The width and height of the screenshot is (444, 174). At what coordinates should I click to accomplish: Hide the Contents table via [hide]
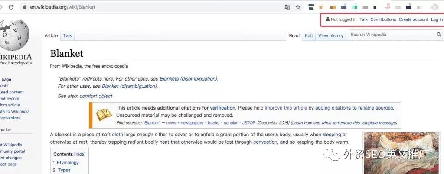pyautogui.click(x=80, y=154)
